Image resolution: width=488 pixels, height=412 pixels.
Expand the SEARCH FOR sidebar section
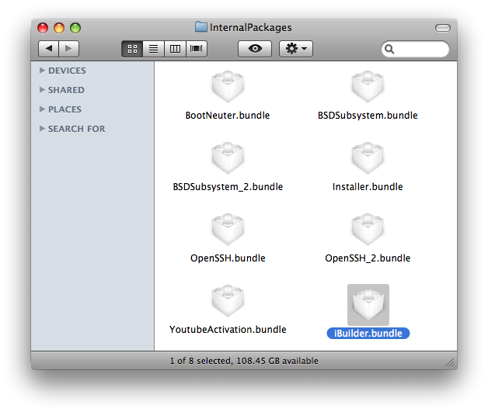42,129
